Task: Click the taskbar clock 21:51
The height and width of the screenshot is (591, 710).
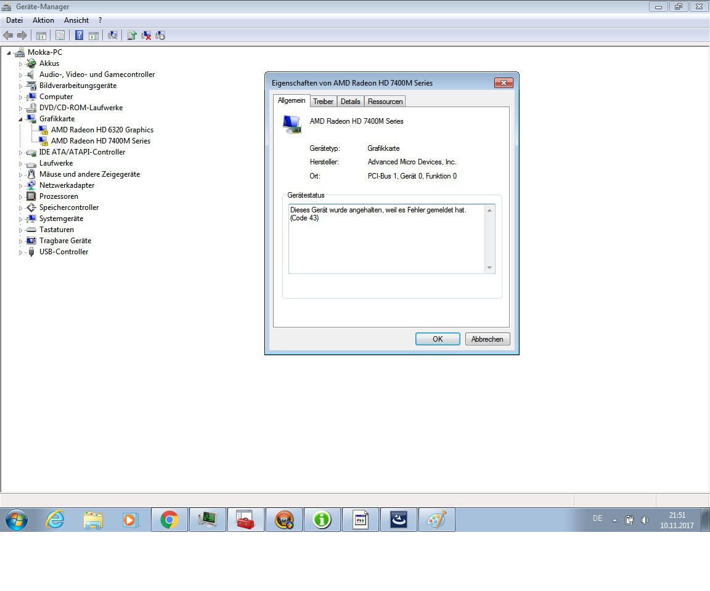Action: (x=677, y=520)
